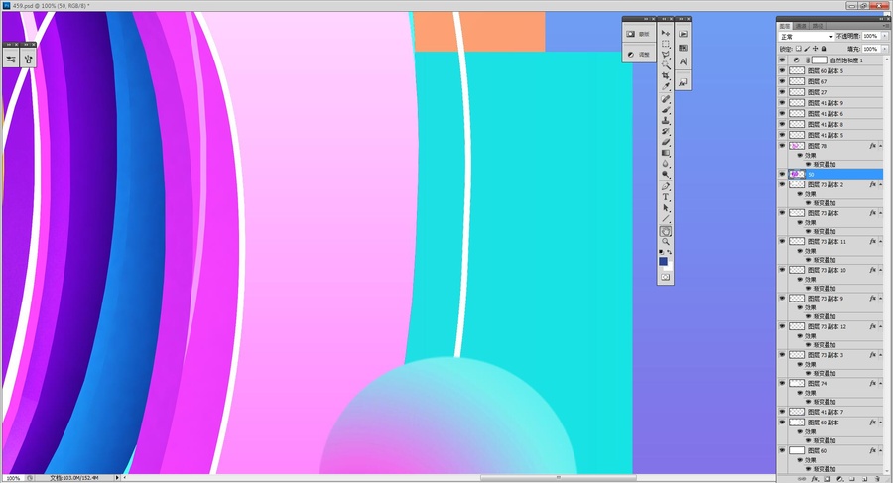This screenshot has height=483, width=893.
Task: Select the Quick Selection tool
Action: 665,65
